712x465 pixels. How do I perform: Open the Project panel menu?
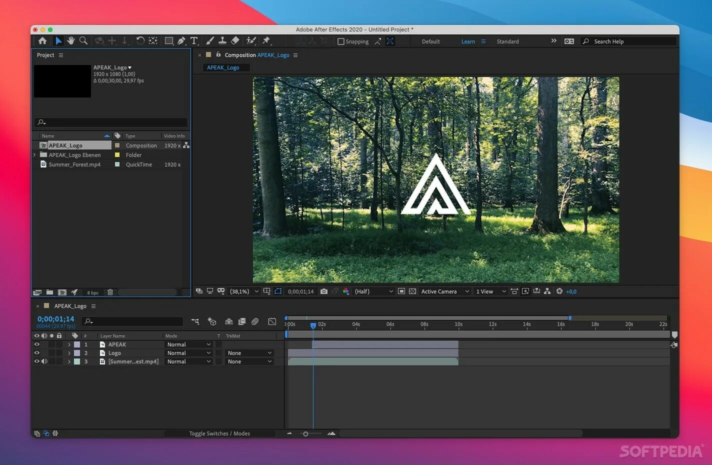click(61, 55)
